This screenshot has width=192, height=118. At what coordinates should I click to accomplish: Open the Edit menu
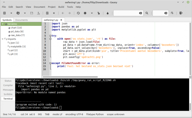coord(11,7)
